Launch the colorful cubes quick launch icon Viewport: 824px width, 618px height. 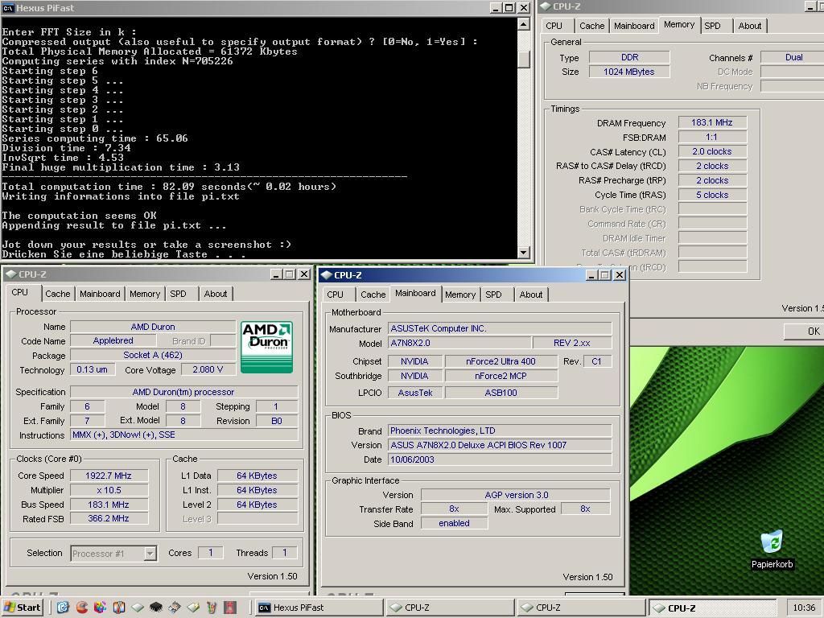[x=100, y=608]
